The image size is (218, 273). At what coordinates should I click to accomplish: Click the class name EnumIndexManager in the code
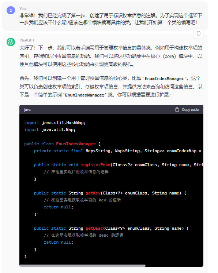click(76, 144)
